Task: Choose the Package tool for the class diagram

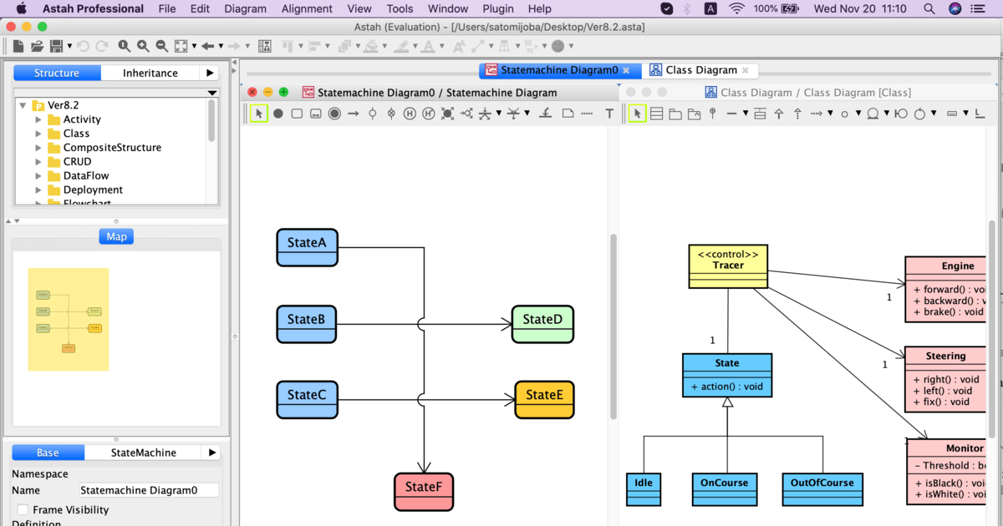Action: tap(675, 113)
